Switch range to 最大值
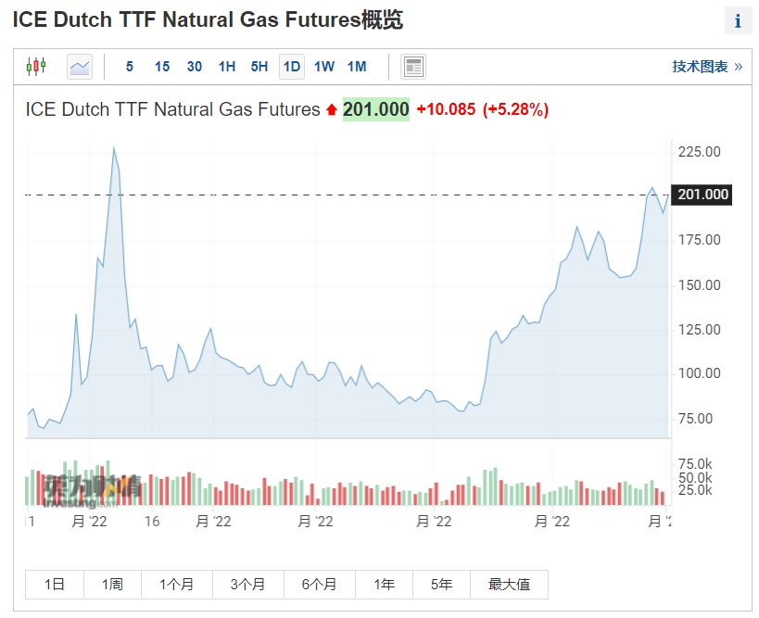This screenshot has height=618, width=759. point(509,585)
